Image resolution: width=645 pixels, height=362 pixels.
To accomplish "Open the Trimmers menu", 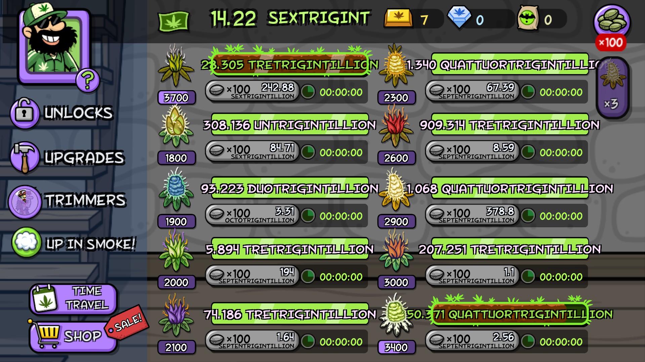I will click(x=67, y=201).
